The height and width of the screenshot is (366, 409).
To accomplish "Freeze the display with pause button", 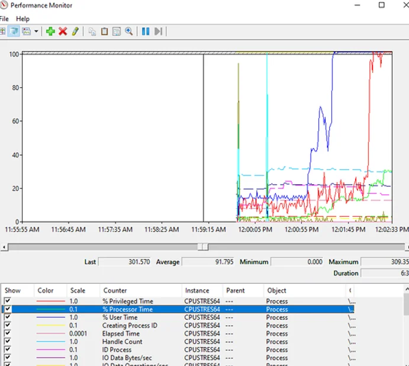I will tap(146, 31).
